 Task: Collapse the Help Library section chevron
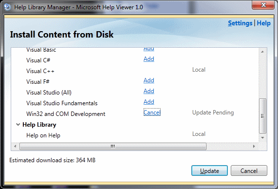click(x=18, y=125)
